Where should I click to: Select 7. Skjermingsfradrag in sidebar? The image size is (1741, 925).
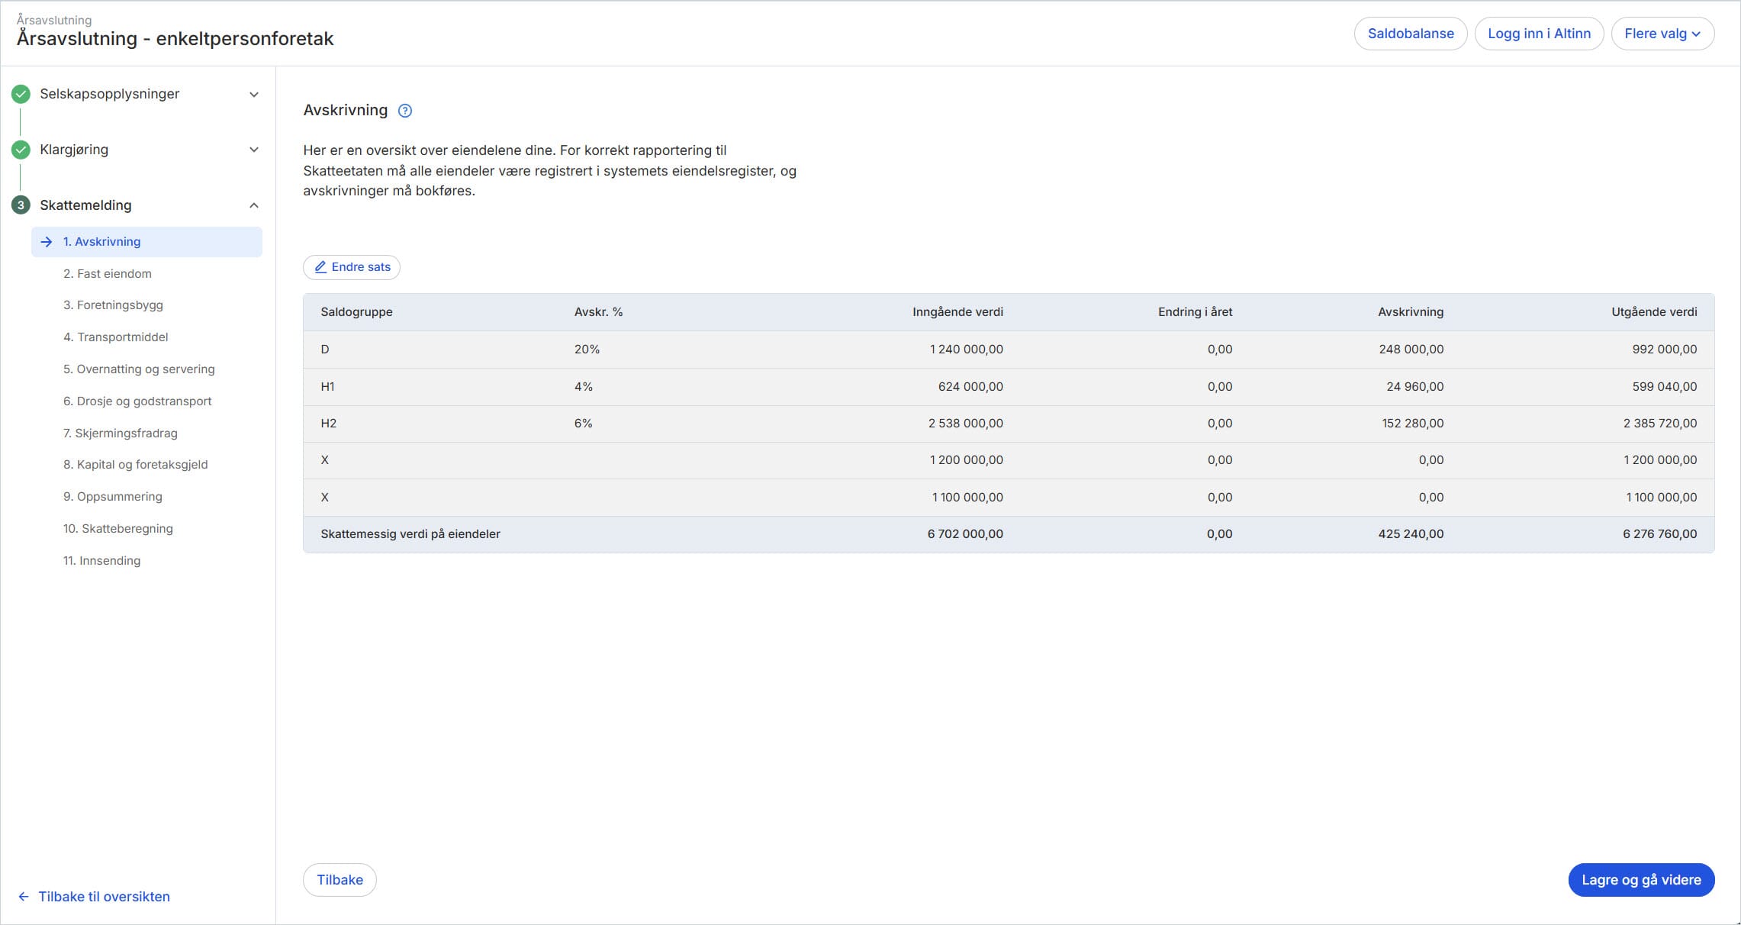[121, 433]
